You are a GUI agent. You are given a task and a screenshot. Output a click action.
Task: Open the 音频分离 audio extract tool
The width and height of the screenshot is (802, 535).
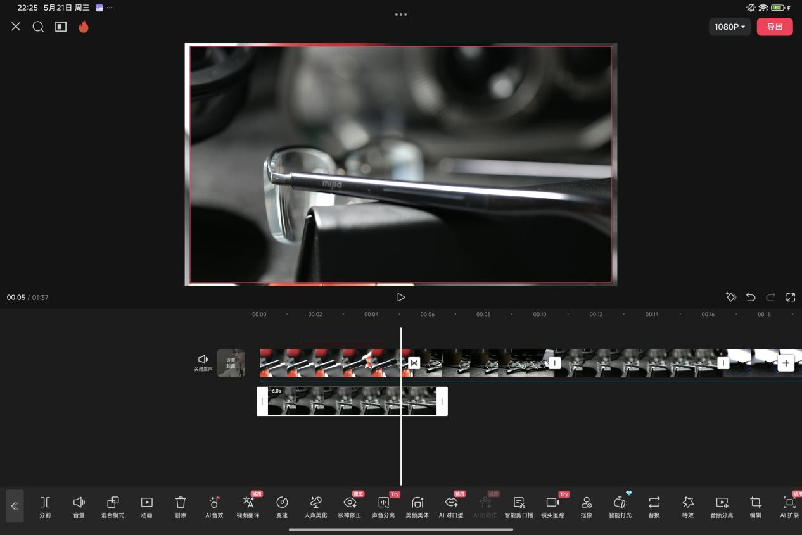[722, 507]
